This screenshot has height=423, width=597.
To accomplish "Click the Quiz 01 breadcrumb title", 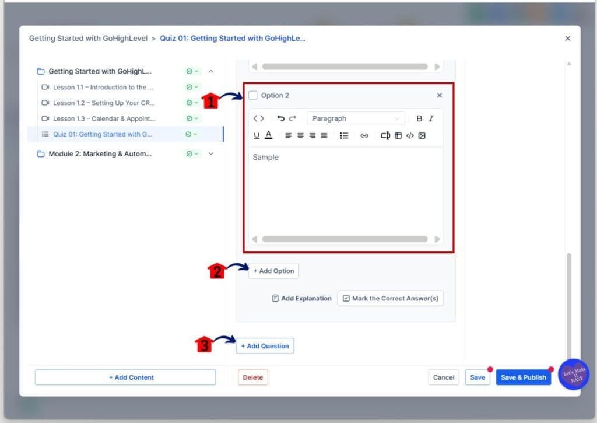I will coord(233,39).
